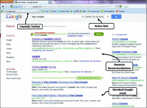Click the stak icon after Visiting canada's My Searches
This screenshot has height=108, width=147.
pyautogui.click(x=94, y=72)
